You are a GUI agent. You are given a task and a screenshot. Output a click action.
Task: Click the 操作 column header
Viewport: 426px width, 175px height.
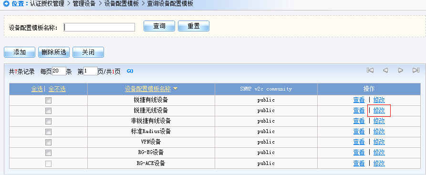click(369, 89)
